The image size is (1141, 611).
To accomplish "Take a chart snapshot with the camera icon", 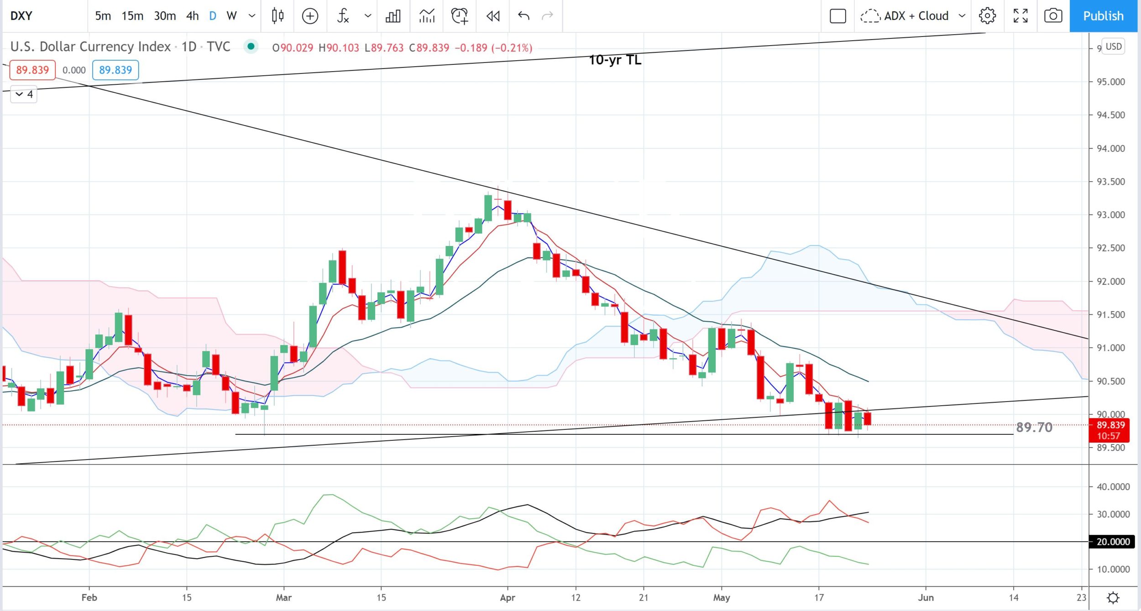I will (x=1053, y=16).
